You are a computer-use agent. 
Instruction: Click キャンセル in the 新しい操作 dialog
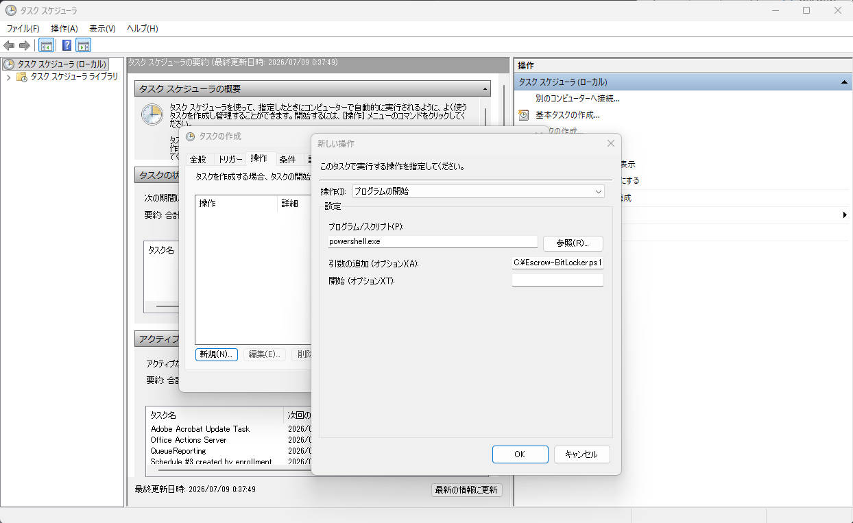coord(581,454)
